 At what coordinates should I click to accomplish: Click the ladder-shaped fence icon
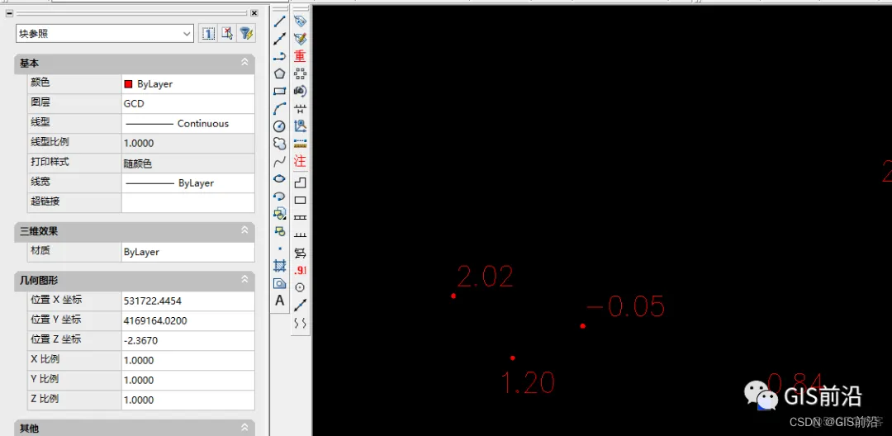300,217
